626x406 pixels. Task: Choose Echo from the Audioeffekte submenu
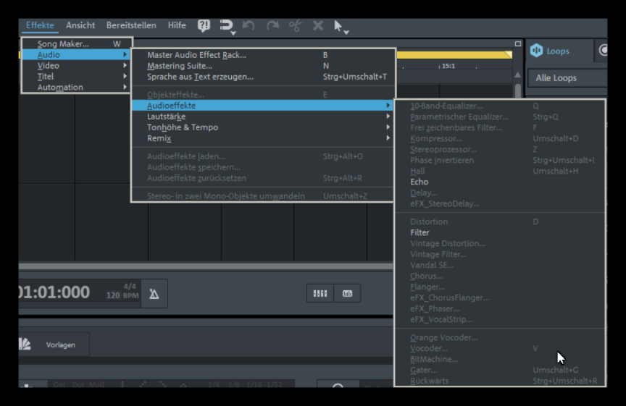[x=419, y=182]
